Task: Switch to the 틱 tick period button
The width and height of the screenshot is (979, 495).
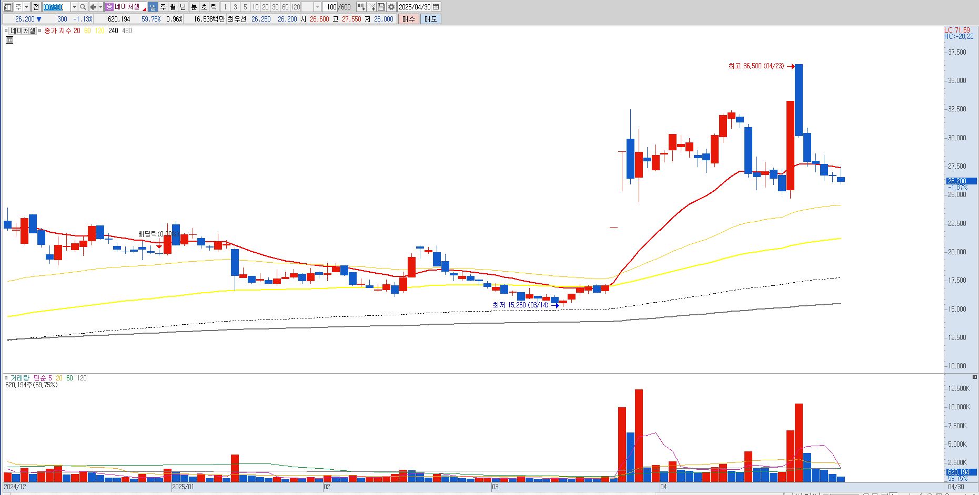Action: tap(214, 7)
